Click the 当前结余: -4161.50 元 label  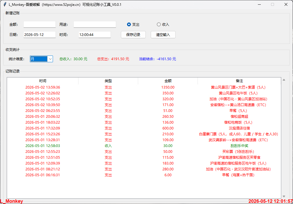pos(157,59)
